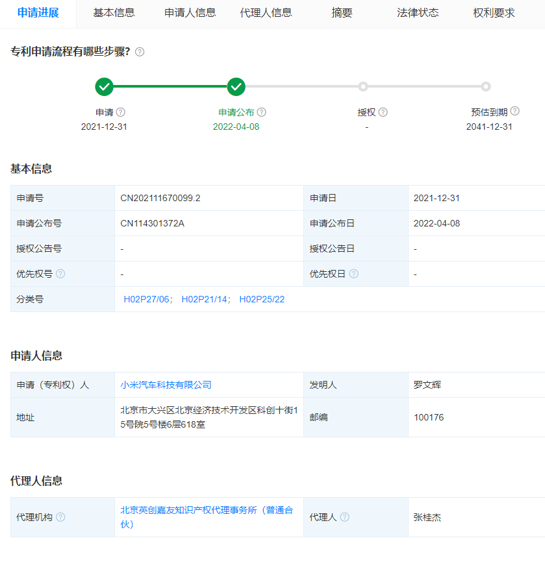The height and width of the screenshot is (571, 545).
Task: Open classification link H02P27/06
Action: tap(146, 299)
